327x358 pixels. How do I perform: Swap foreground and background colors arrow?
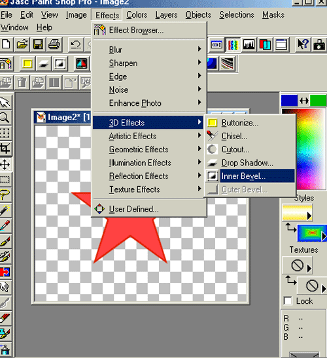pos(304,101)
